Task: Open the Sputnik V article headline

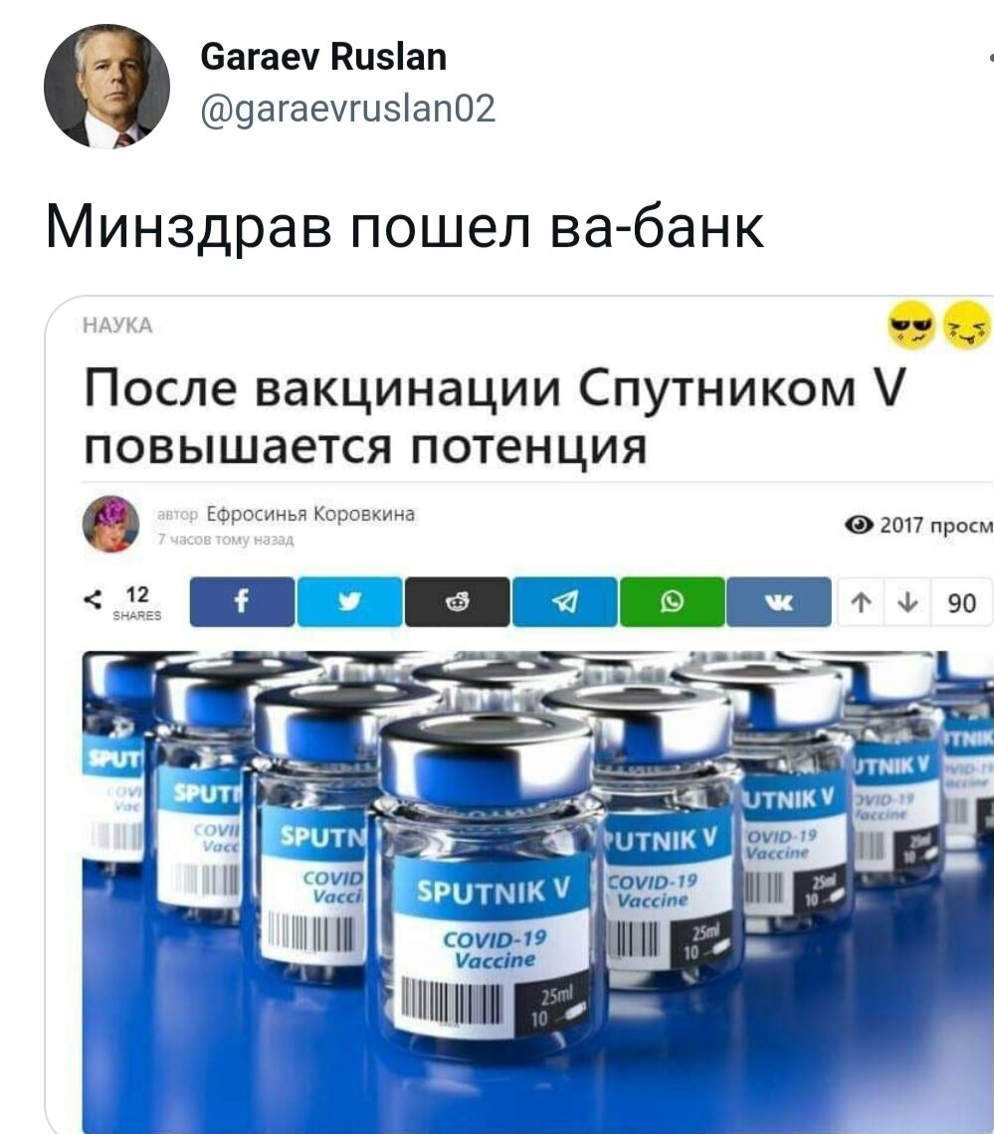Action: click(x=495, y=417)
